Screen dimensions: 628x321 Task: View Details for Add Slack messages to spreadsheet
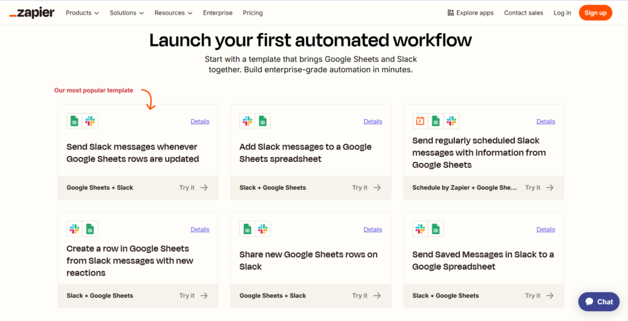tap(373, 121)
